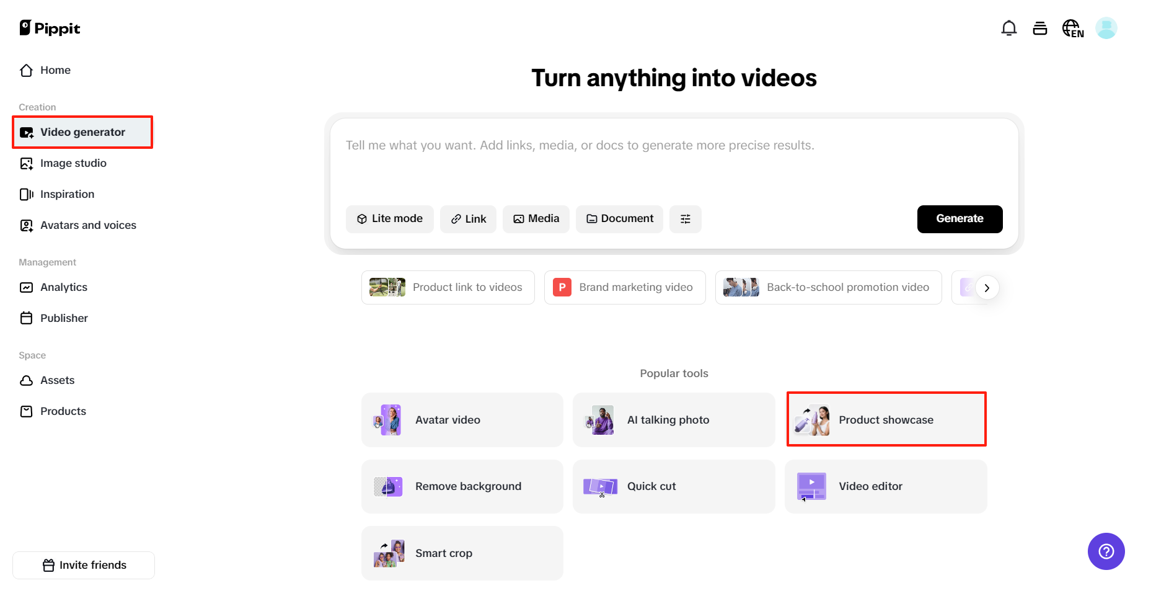The image size is (1156, 601).
Task: Expand more template suggestions with the arrow
Action: [x=987, y=287]
